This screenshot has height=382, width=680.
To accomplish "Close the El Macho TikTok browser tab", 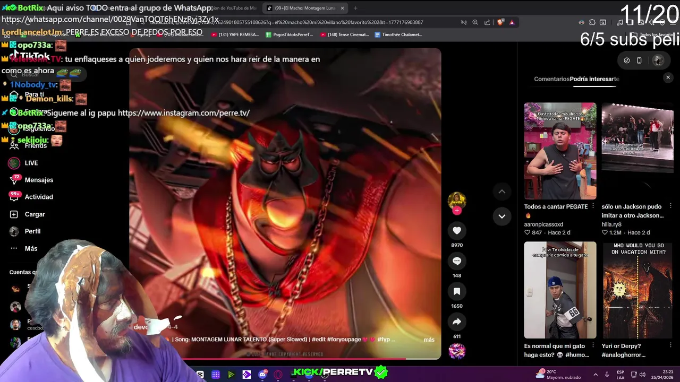I will (x=343, y=8).
